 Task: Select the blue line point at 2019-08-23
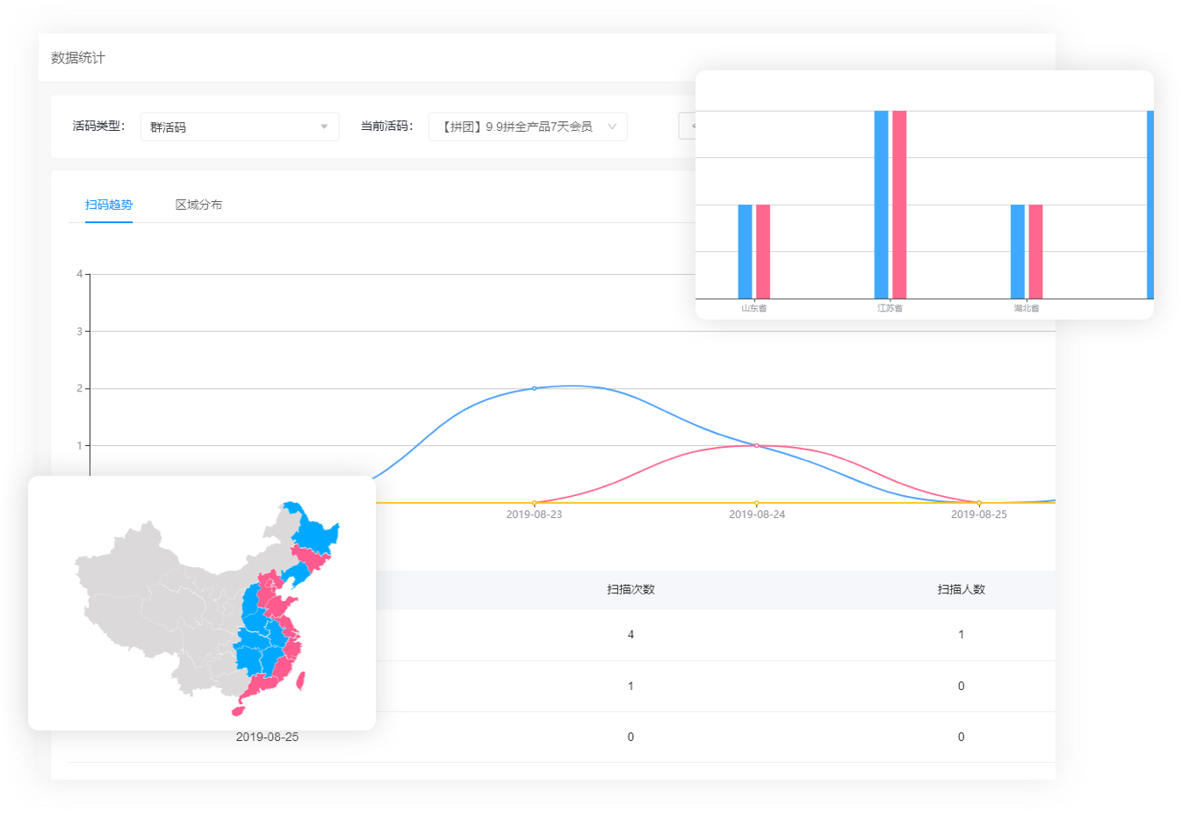(534, 388)
